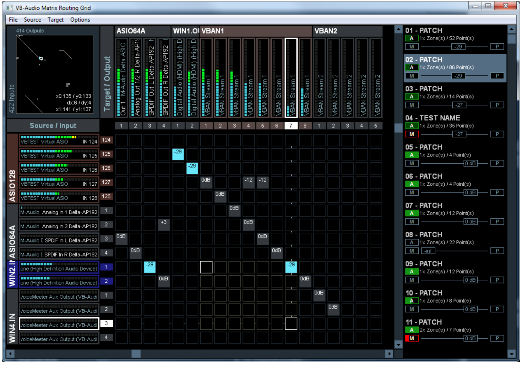Click the P button of 07 - PATCH

497,222
